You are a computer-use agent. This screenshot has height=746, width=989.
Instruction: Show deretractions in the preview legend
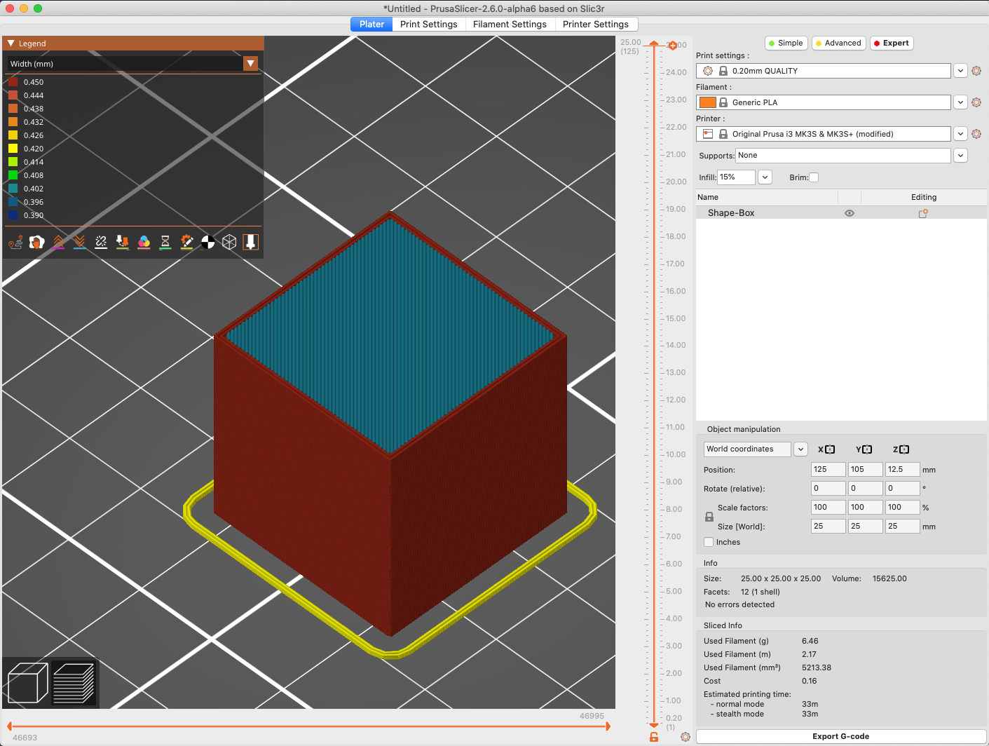(79, 243)
